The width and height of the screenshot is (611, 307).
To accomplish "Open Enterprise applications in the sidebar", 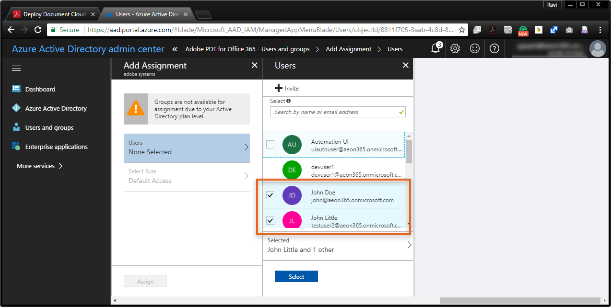I will pos(57,147).
